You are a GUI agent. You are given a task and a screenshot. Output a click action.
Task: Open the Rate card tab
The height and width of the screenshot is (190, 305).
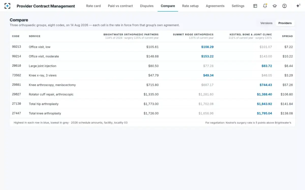(93, 6)
